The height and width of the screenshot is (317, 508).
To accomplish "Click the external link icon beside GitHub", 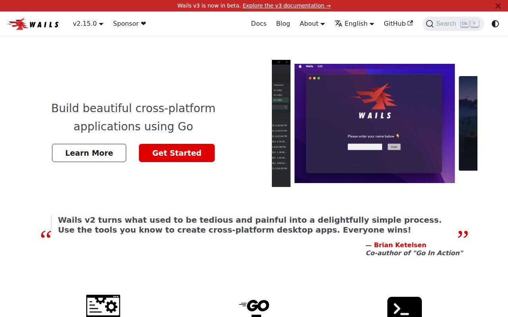I will [x=410, y=23].
